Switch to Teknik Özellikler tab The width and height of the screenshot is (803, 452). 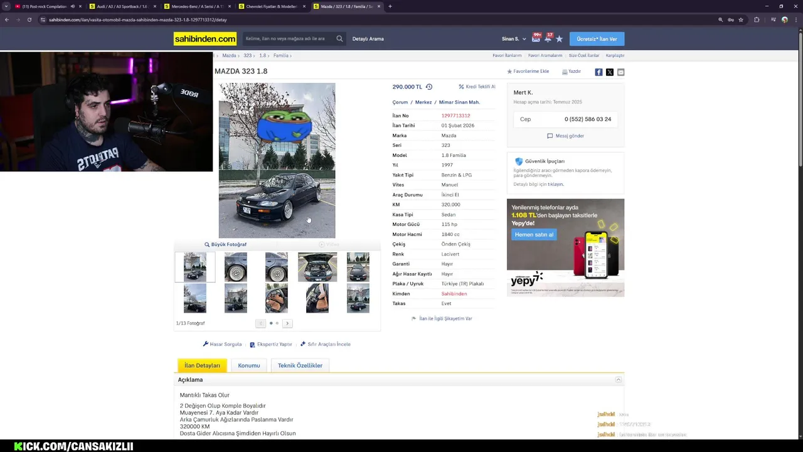[300, 365]
